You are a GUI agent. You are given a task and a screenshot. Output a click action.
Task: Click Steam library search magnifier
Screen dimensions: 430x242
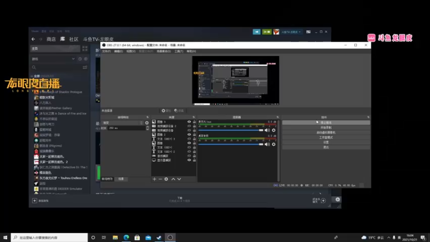[34, 68]
